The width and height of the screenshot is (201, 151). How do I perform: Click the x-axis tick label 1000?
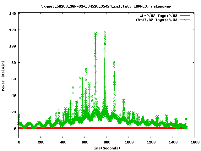pyautogui.click(x=129, y=142)
